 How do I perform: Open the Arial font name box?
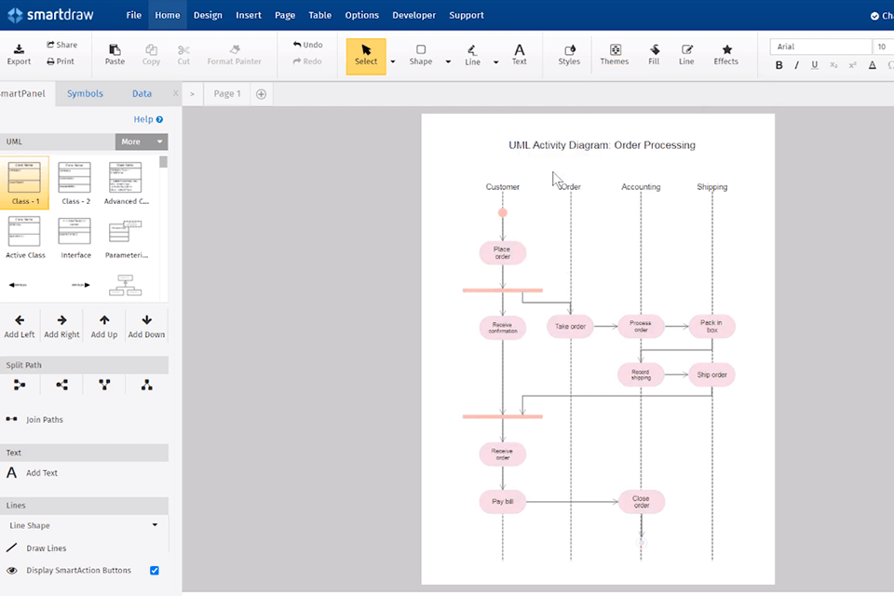click(819, 47)
